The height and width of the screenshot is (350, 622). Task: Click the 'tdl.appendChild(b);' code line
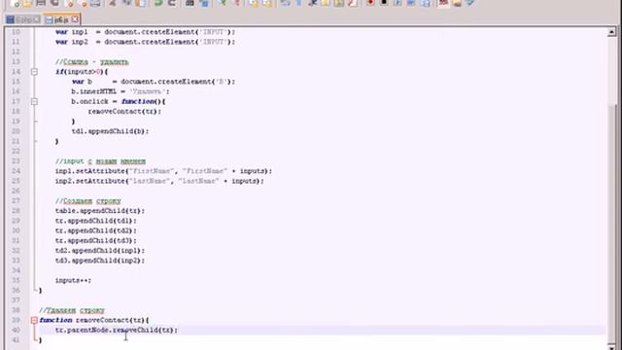point(110,131)
